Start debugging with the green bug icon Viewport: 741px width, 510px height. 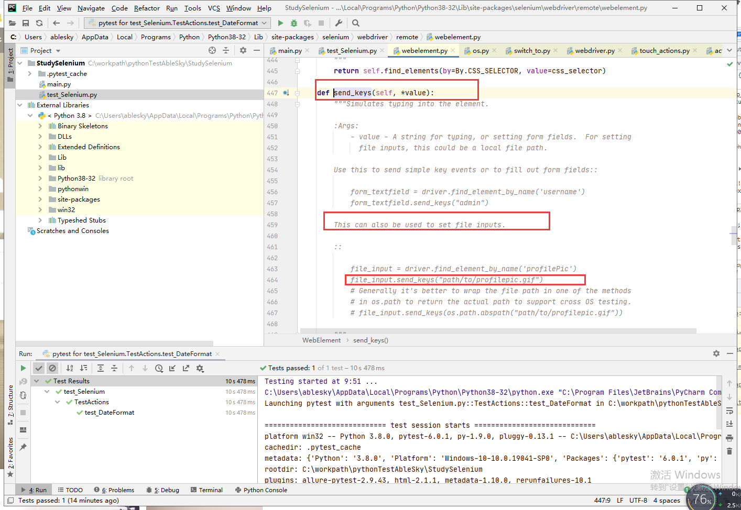click(294, 23)
